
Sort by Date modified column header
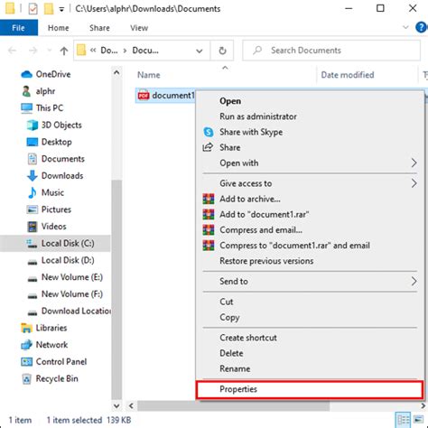(348, 75)
